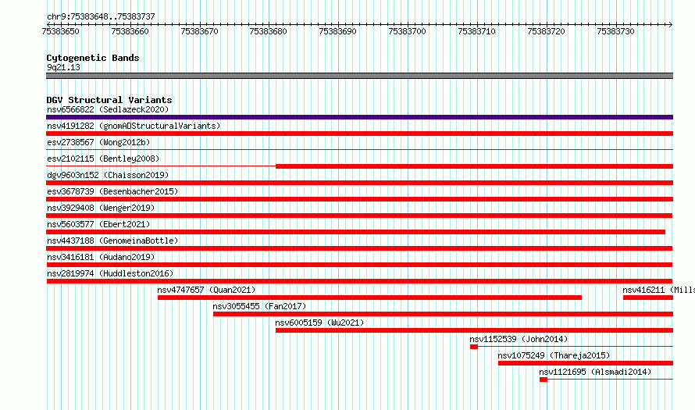Click the nsv6566822 (Sedlazeck2020) variant label

tap(108, 109)
